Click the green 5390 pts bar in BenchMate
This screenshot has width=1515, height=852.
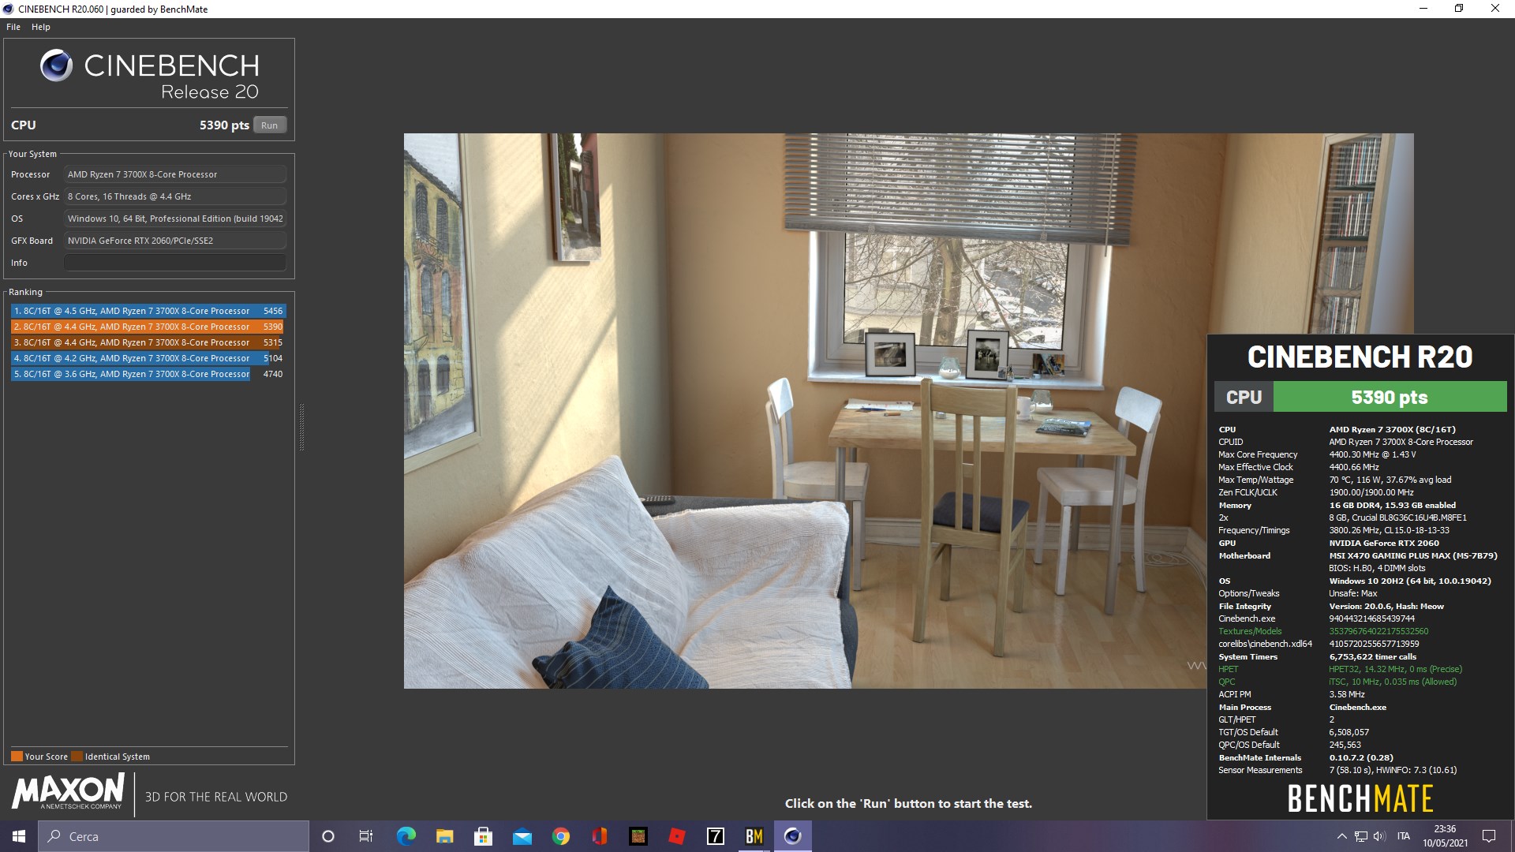click(1390, 397)
